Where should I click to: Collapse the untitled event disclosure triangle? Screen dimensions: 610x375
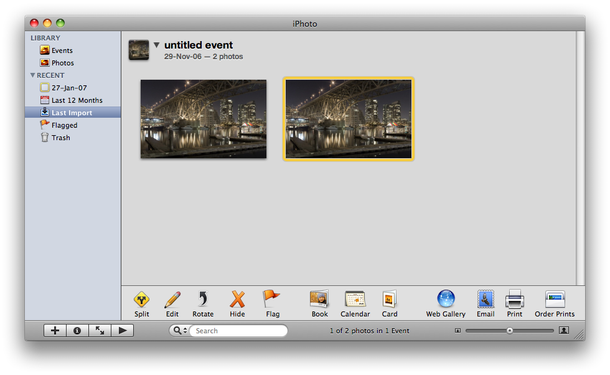[x=157, y=45]
